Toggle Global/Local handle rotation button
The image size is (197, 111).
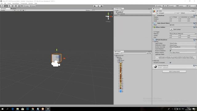click(33, 6)
